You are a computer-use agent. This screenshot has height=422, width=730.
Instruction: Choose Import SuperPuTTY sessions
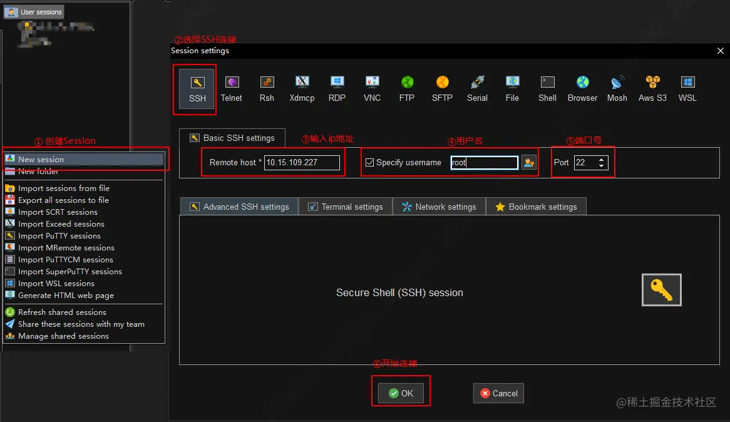(x=85, y=272)
